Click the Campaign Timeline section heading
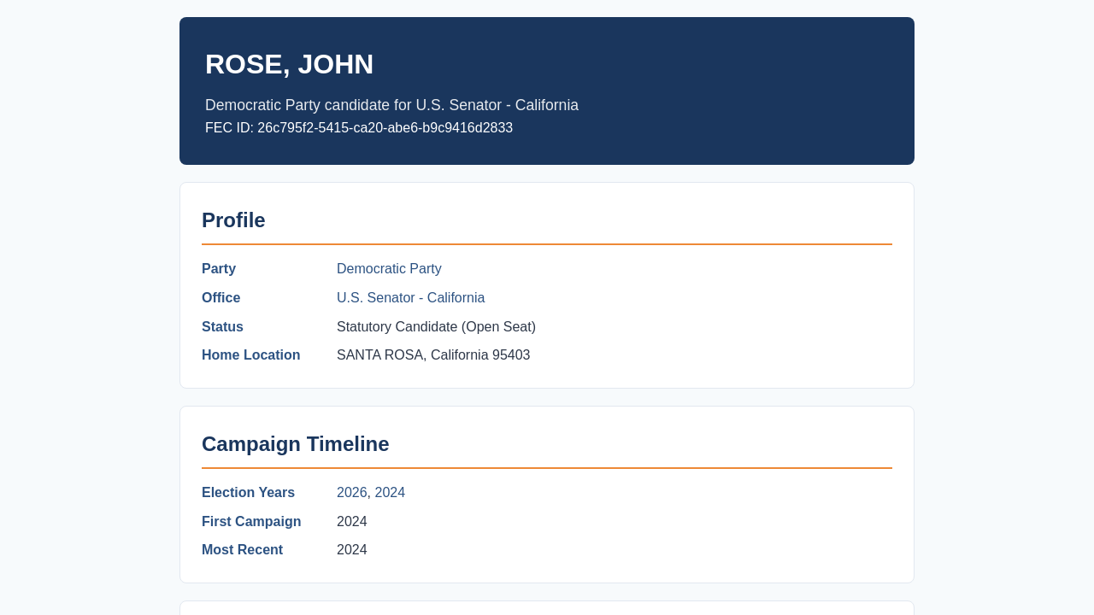Screen dimensions: 1094x615 (x=296, y=444)
